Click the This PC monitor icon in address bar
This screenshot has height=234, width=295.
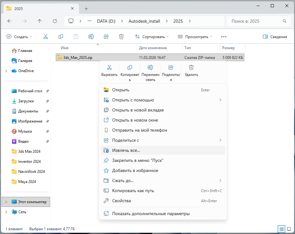[x=71, y=21]
